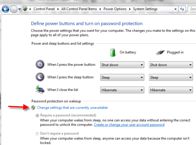
Task: Click the address bar refresh button
Action: click(x=182, y=9)
